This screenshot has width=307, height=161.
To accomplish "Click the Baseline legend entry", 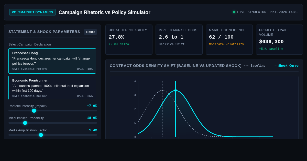I will (x=255, y=66).
